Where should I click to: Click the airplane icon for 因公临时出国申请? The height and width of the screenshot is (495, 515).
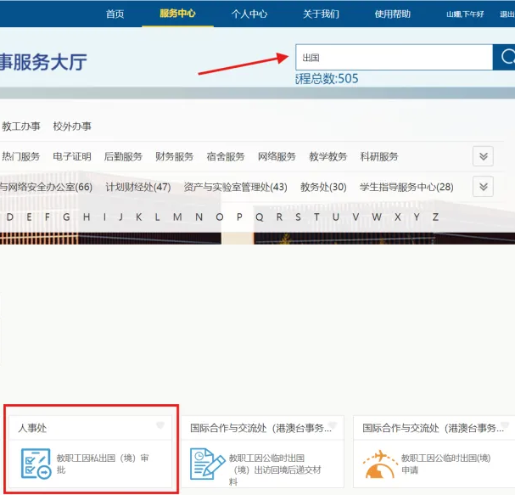378,464
